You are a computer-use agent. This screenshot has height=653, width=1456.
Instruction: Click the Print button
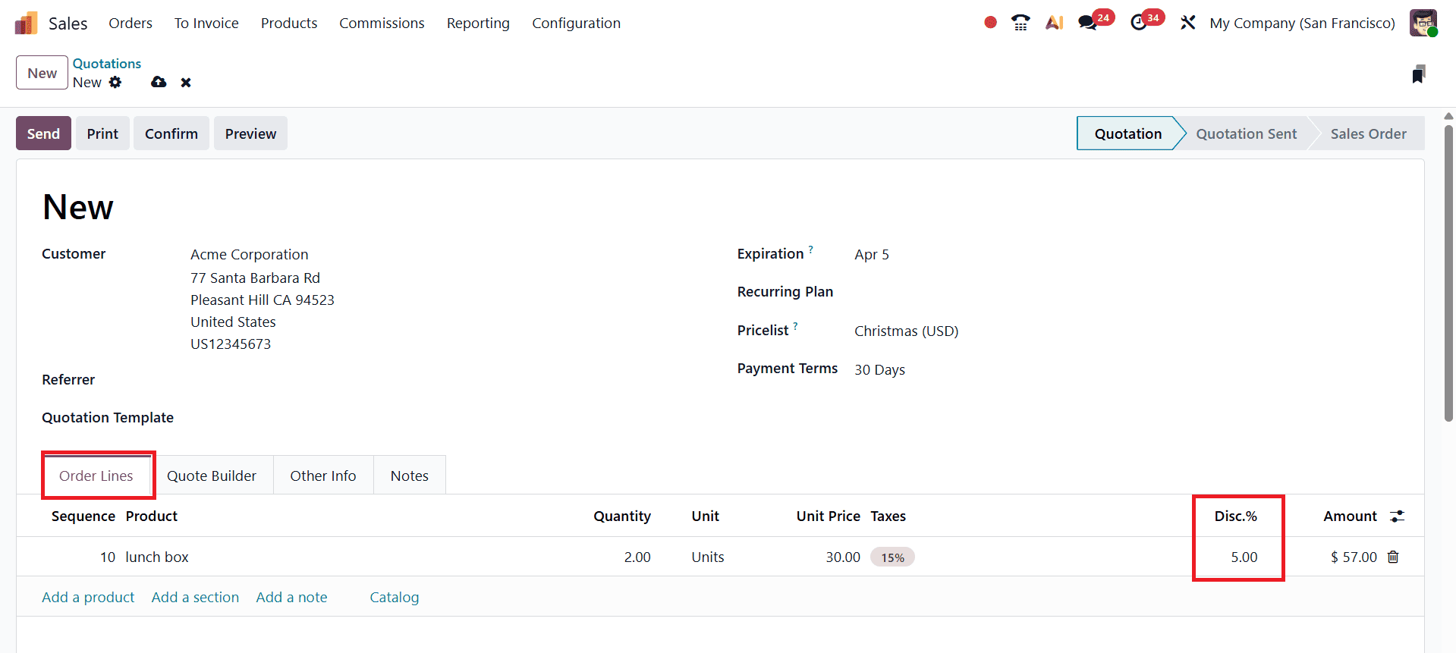coord(102,133)
